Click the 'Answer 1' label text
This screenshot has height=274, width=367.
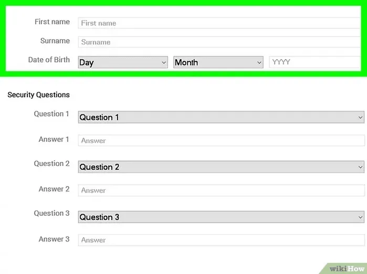click(54, 140)
